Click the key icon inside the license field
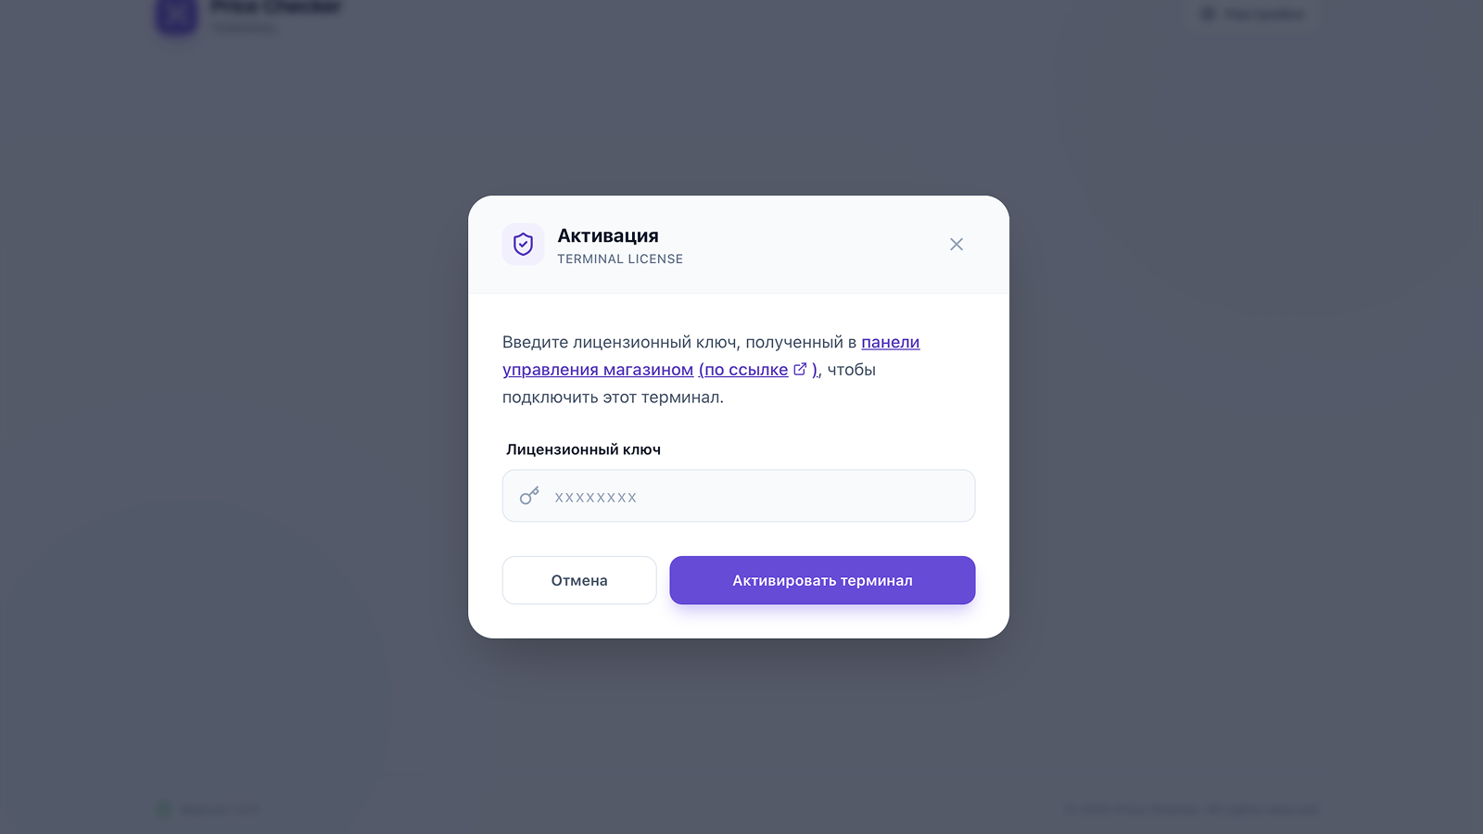This screenshot has width=1483, height=834. coord(529,496)
